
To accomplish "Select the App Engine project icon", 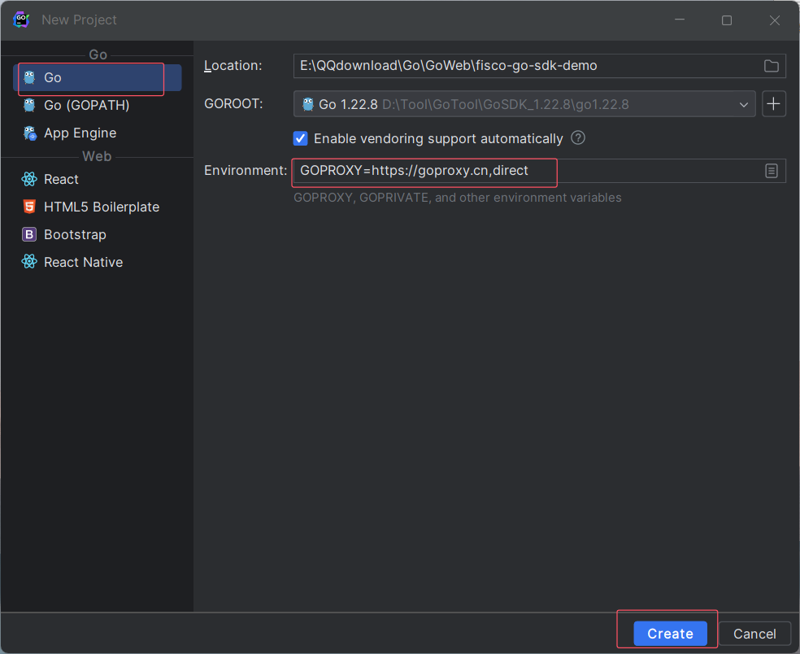I will click(x=28, y=133).
